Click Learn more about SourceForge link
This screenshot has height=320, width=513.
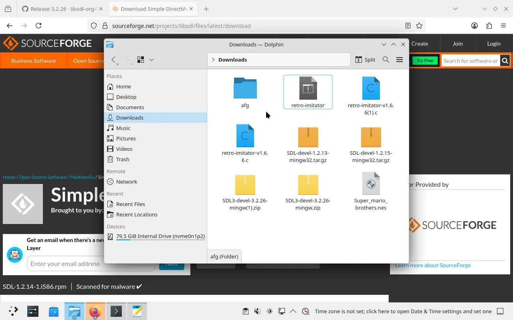[x=433, y=265]
